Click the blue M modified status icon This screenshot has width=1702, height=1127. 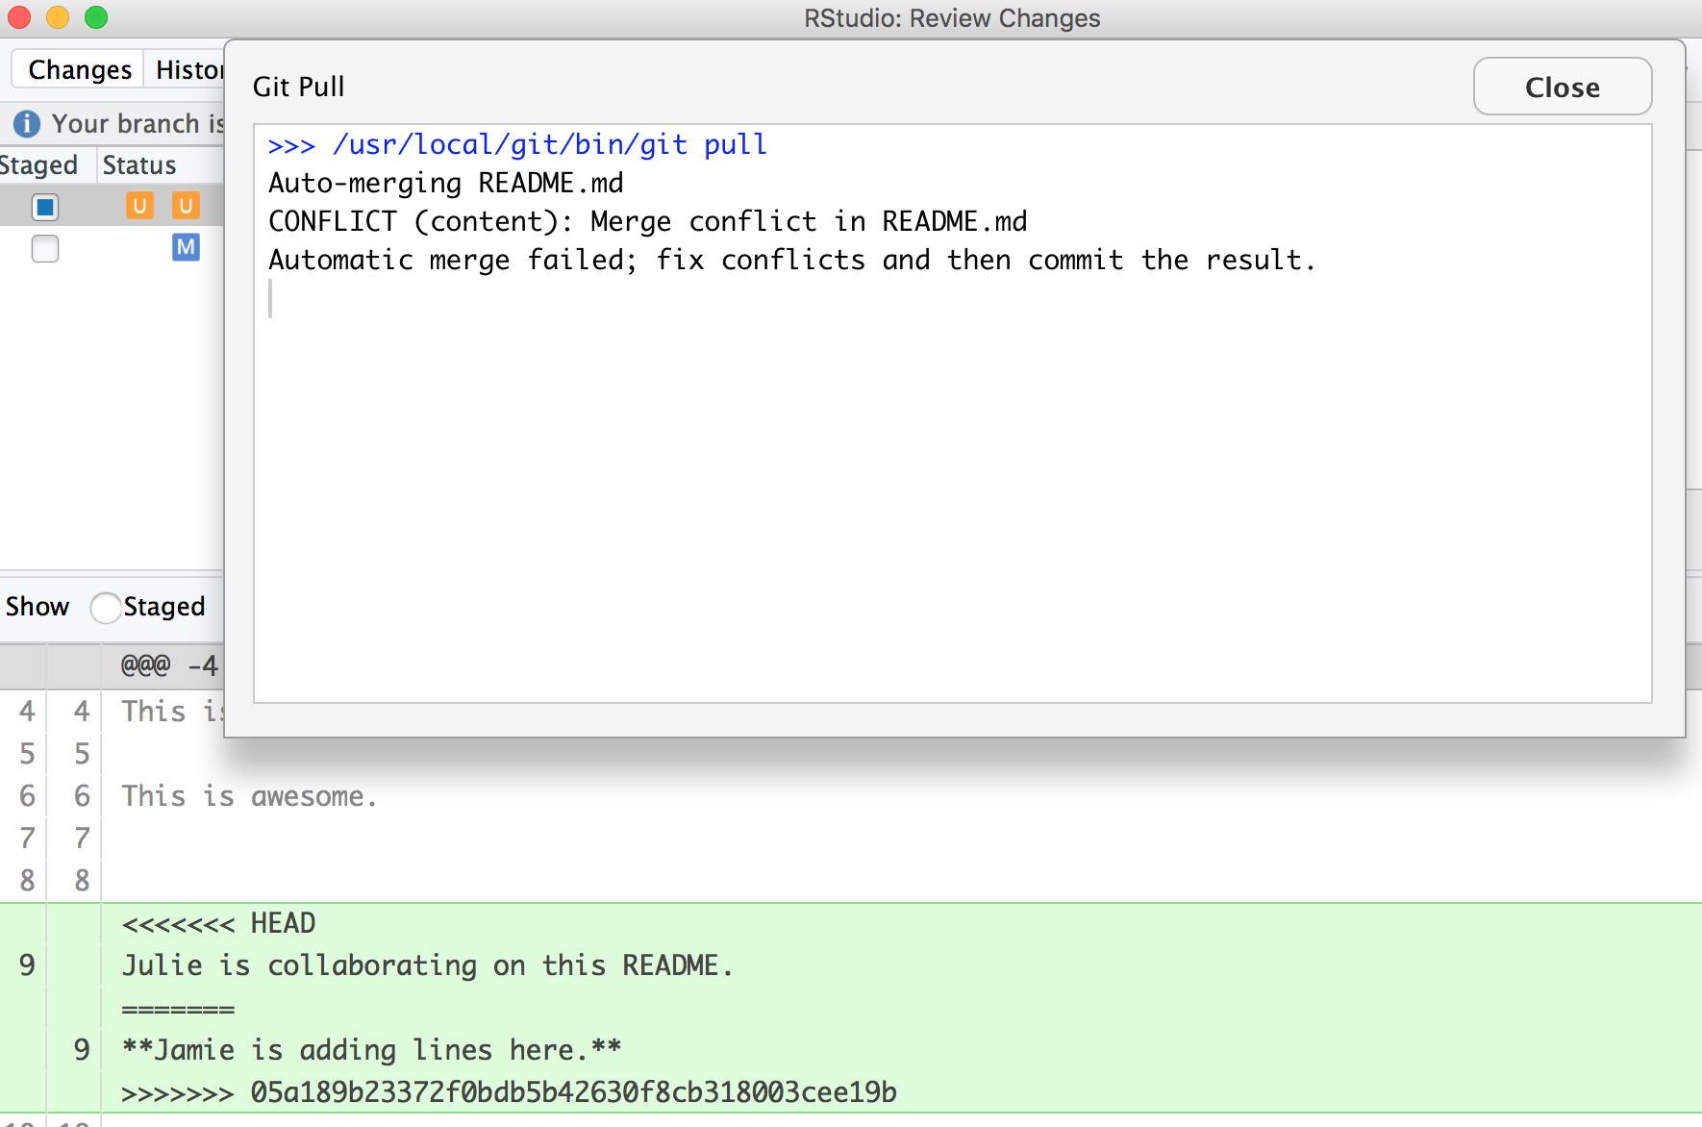coord(186,247)
